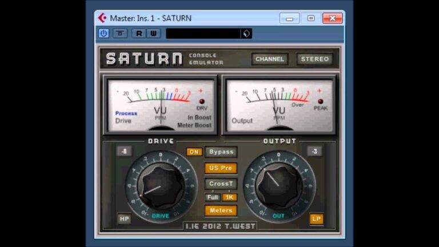Toggle the Meters button
This screenshot has height=247, width=439.
[x=221, y=210]
